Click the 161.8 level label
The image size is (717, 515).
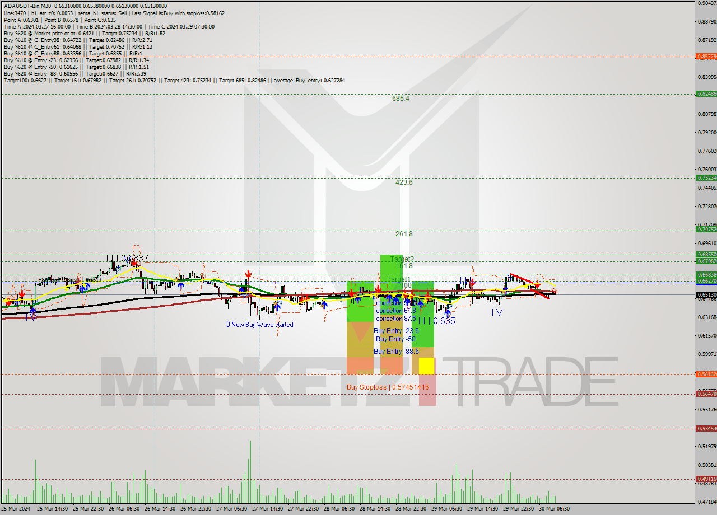coord(403,266)
